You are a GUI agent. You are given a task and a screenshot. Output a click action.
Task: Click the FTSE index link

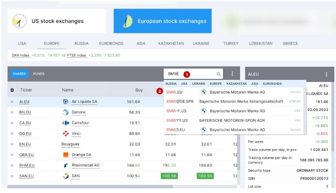[x=76, y=55]
